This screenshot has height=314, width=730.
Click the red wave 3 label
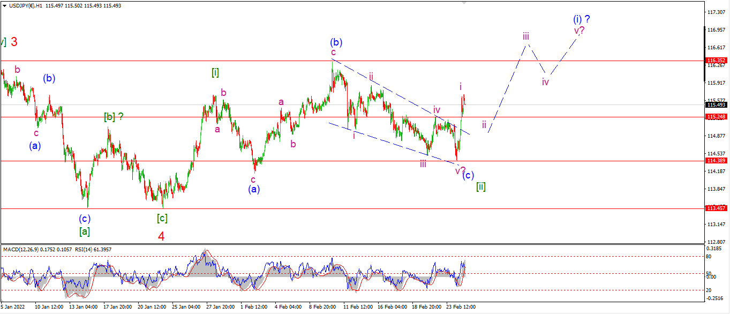(x=14, y=42)
